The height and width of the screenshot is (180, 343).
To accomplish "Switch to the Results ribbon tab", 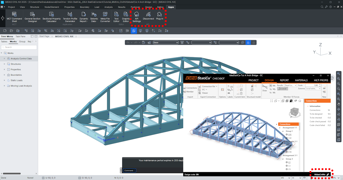I will 121,7.
